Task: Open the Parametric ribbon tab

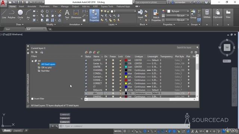Action: coord(44,6)
